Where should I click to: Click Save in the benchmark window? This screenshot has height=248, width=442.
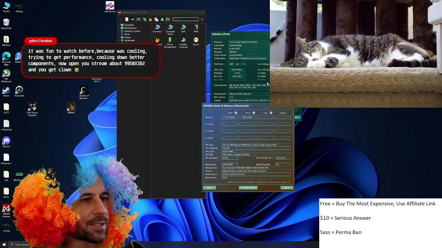coord(209,188)
